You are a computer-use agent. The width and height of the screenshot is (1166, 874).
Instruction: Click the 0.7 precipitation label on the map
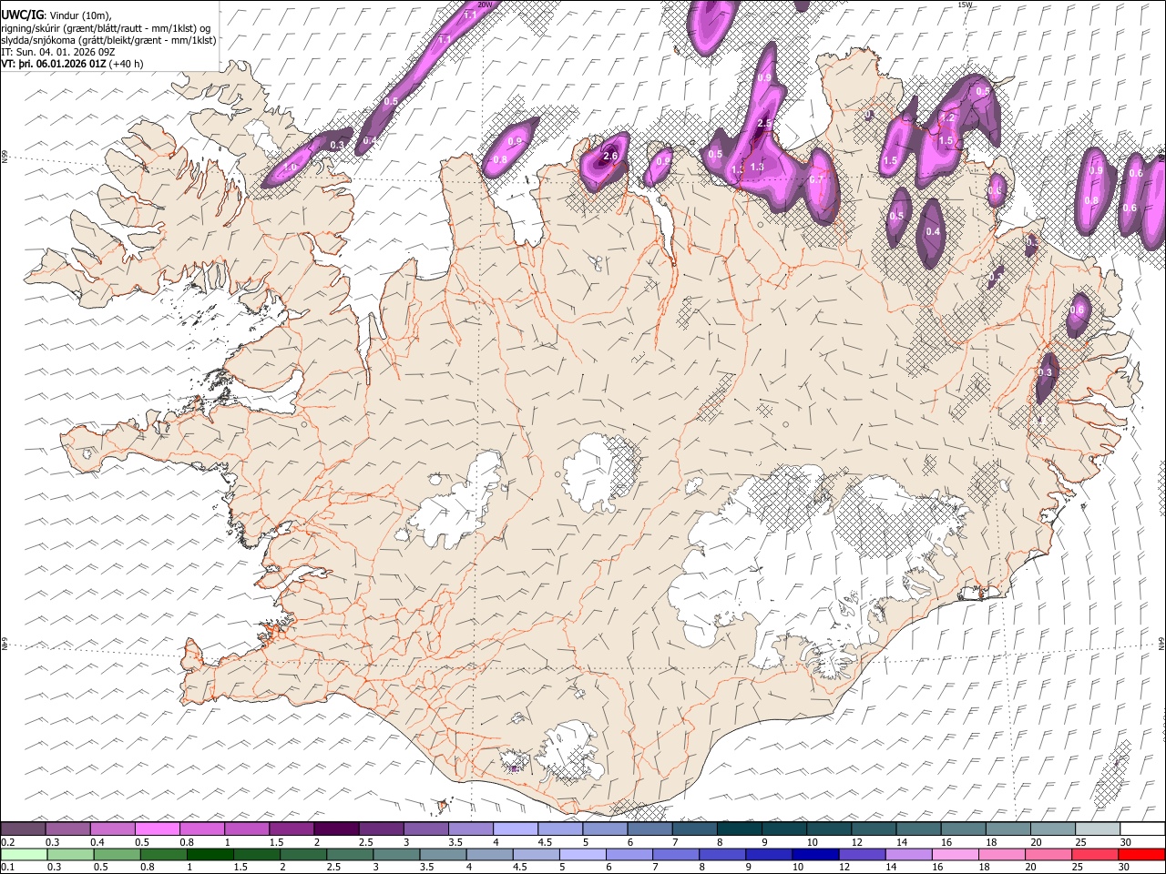click(x=816, y=179)
